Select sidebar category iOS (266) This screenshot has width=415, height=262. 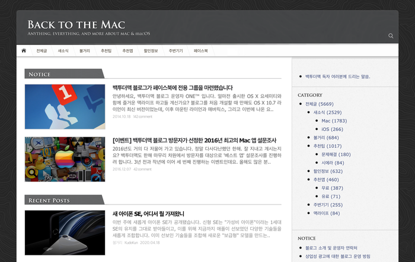[332, 130]
